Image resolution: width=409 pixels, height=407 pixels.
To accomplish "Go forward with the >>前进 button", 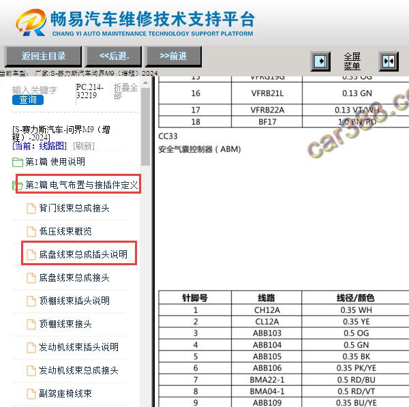I will pos(173,56).
